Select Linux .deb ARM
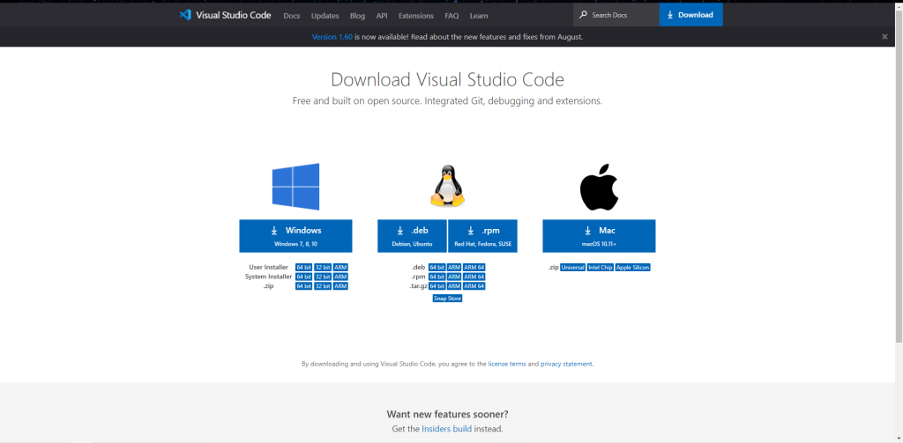 [x=454, y=268]
